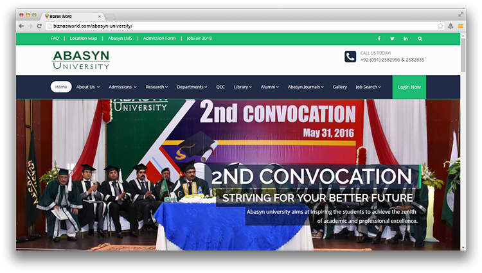Click the browser forward arrow
482x273 pixels.
[30, 26]
